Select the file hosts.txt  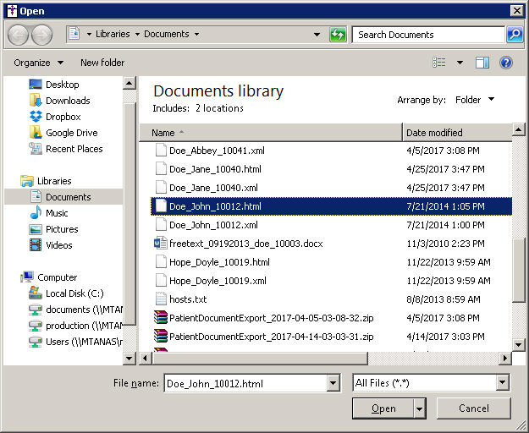(x=187, y=299)
